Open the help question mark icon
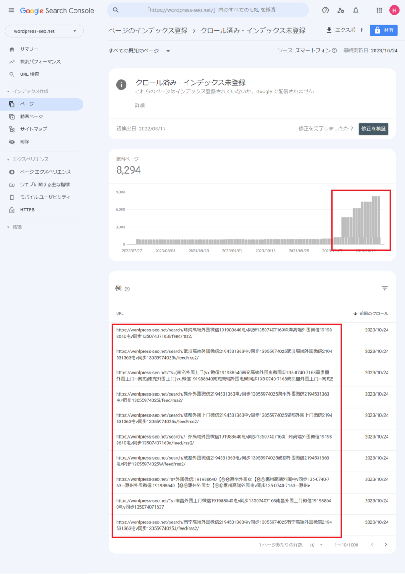 326,10
